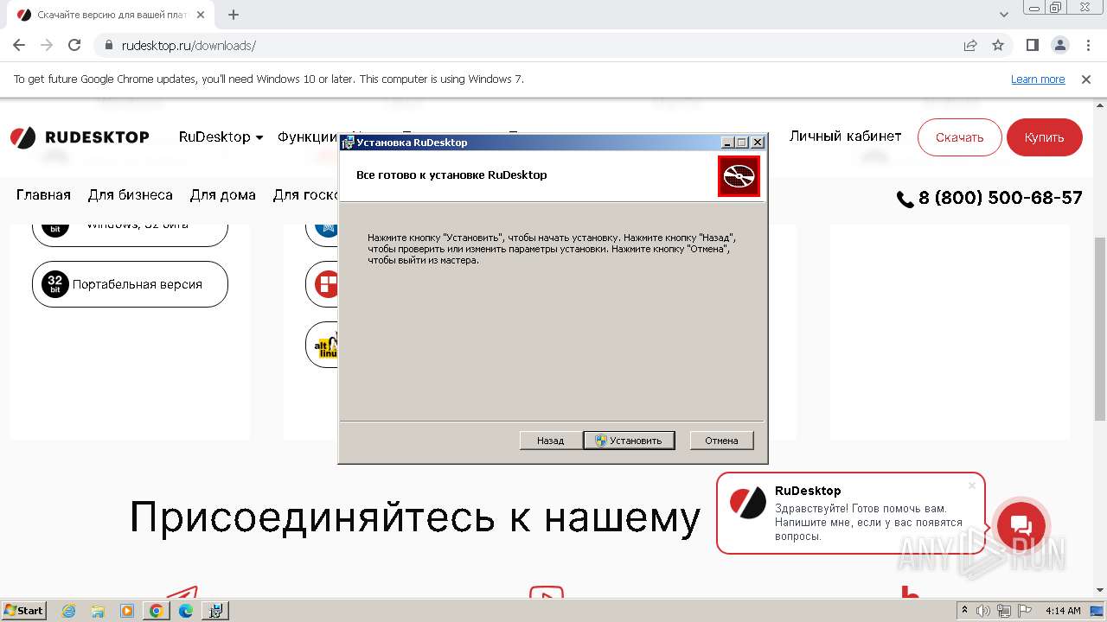Click the RuDesktop logo icon in installer header

click(739, 176)
